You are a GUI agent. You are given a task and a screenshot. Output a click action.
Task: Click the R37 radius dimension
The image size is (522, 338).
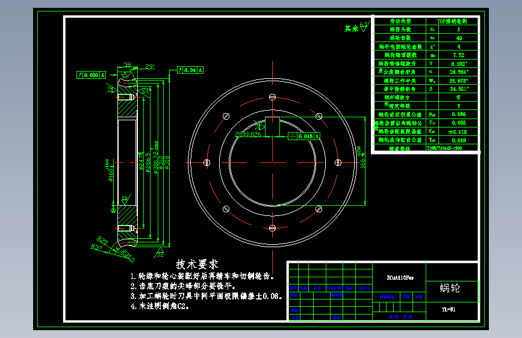(96, 248)
